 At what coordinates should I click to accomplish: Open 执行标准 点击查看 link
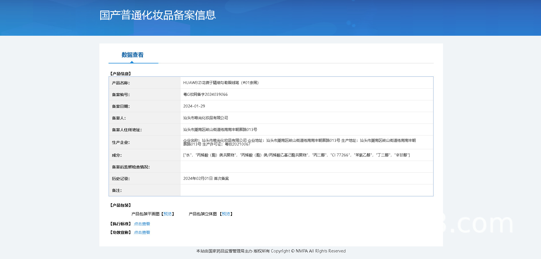click(142, 224)
